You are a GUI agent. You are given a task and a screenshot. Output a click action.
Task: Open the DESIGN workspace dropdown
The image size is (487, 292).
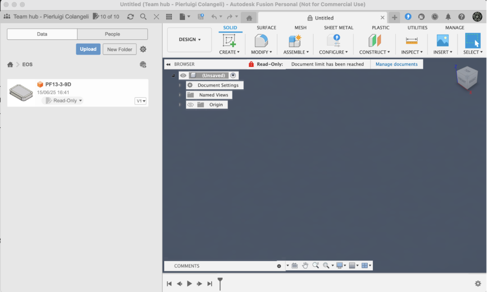click(x=189, y=40)
